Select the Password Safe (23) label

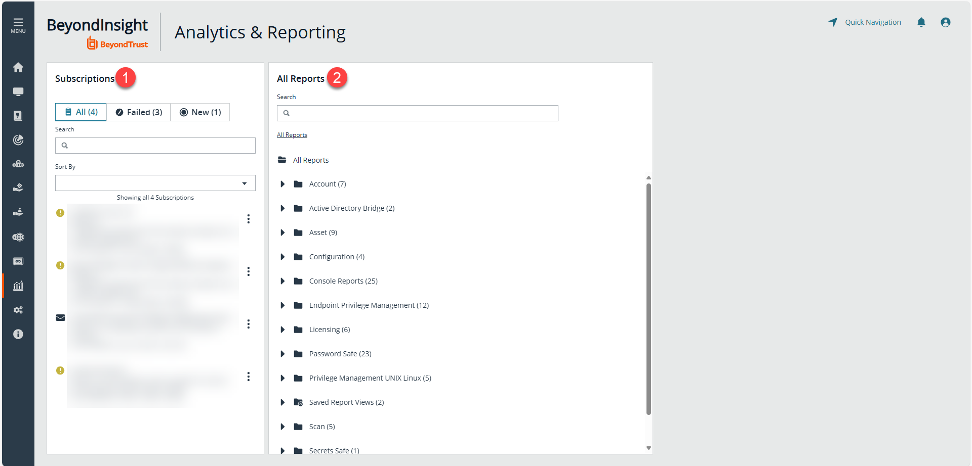340,354
